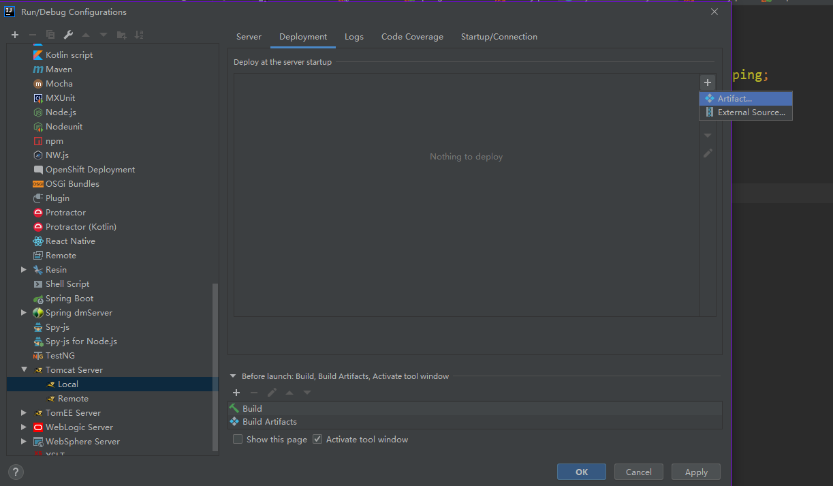Click remove configuration minus icon
Viewport: 833px width, 486px height.
click(32, 35)
